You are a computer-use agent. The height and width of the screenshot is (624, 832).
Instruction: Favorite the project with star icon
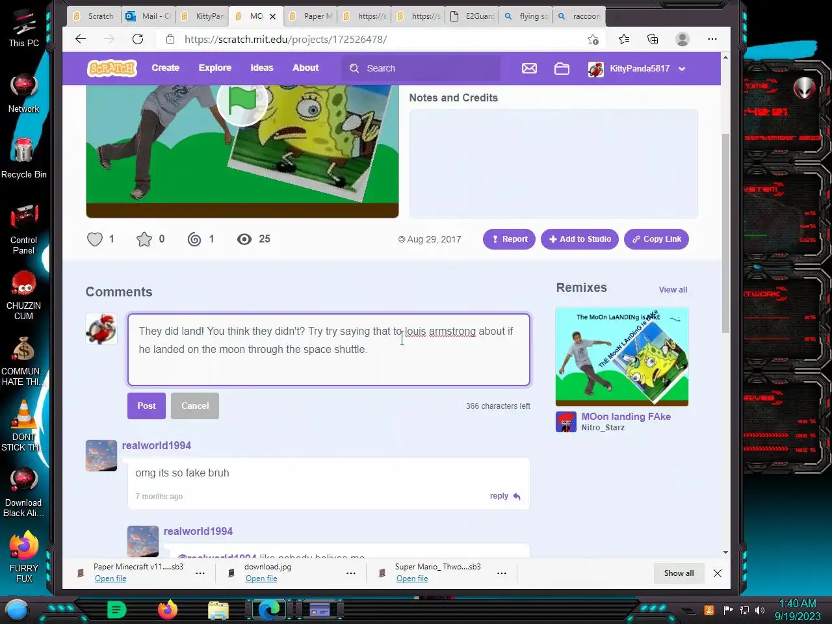(144, 239)
